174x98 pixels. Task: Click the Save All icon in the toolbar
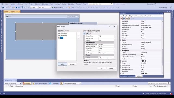coord(19,7)
